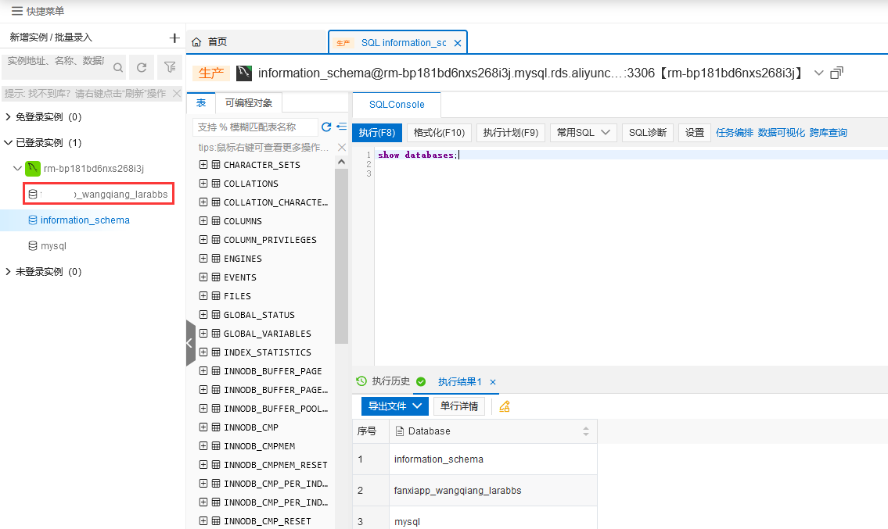The image size is (888, 529).
Task: Collapse the left panel handle
Action: [190, 343]
